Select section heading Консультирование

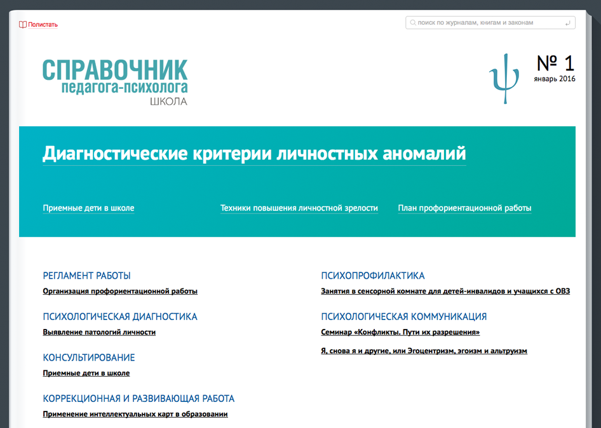(89, 358)
